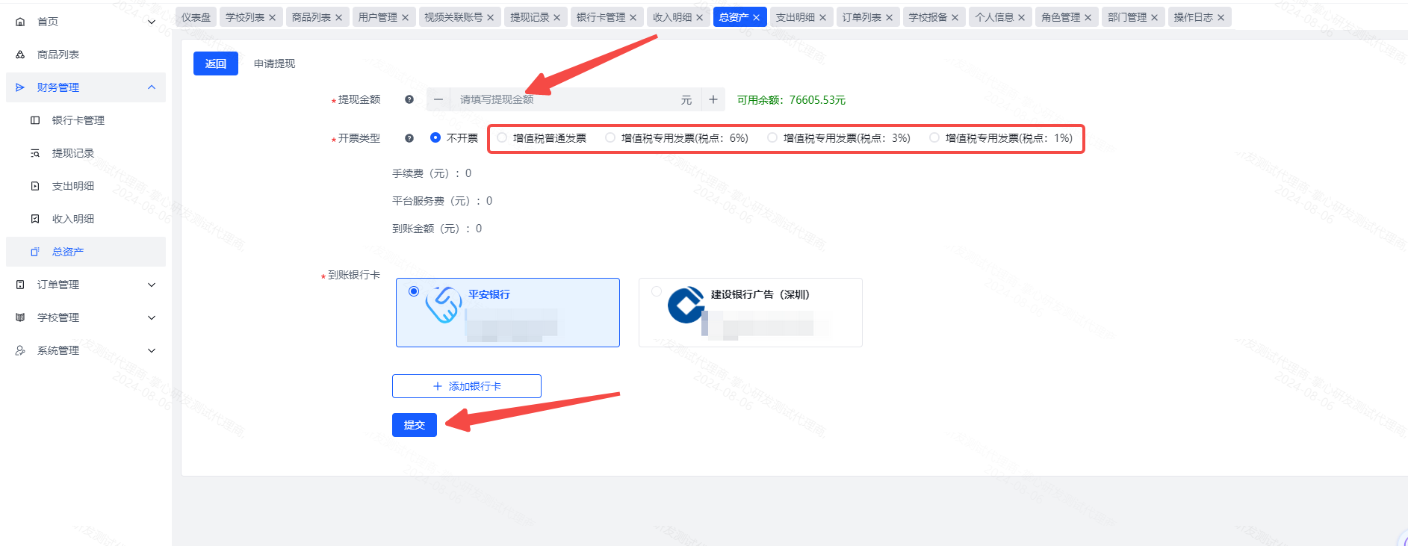The height and width of the screenshot is (546, 1408).
Task: Click the 支出明细 sidebar icon
Action: [35, 186]
